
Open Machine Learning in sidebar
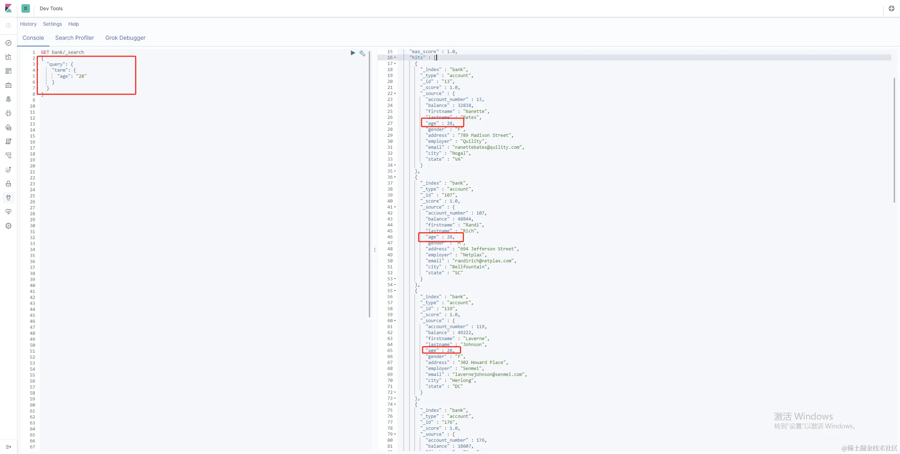tap(8, 113)
